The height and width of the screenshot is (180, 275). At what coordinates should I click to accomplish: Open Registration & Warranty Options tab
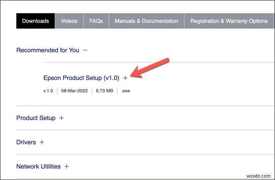click(229, 21)
